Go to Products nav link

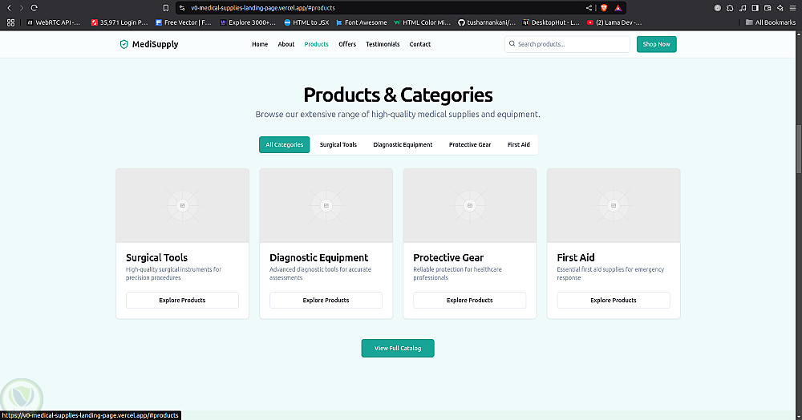(x=316, y=44)
